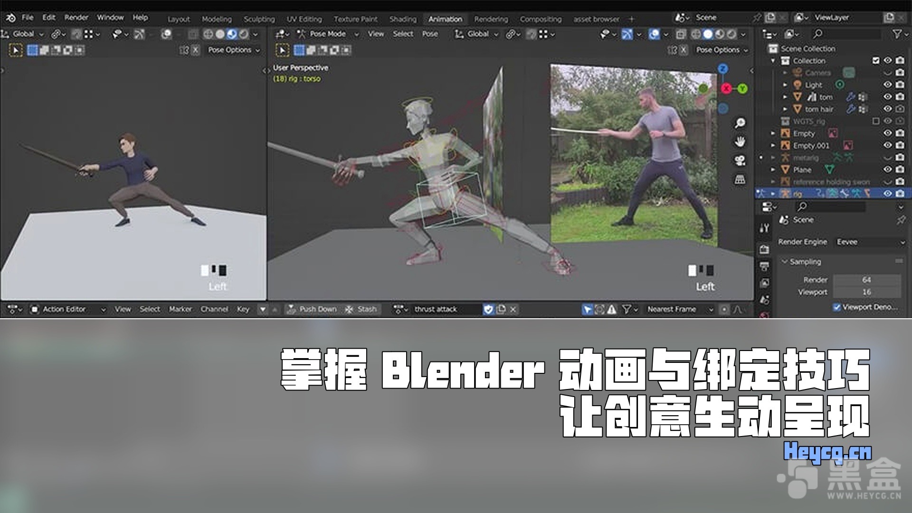
Task: Disable rendering of Camera in outliner
Action: click(900, 73)
